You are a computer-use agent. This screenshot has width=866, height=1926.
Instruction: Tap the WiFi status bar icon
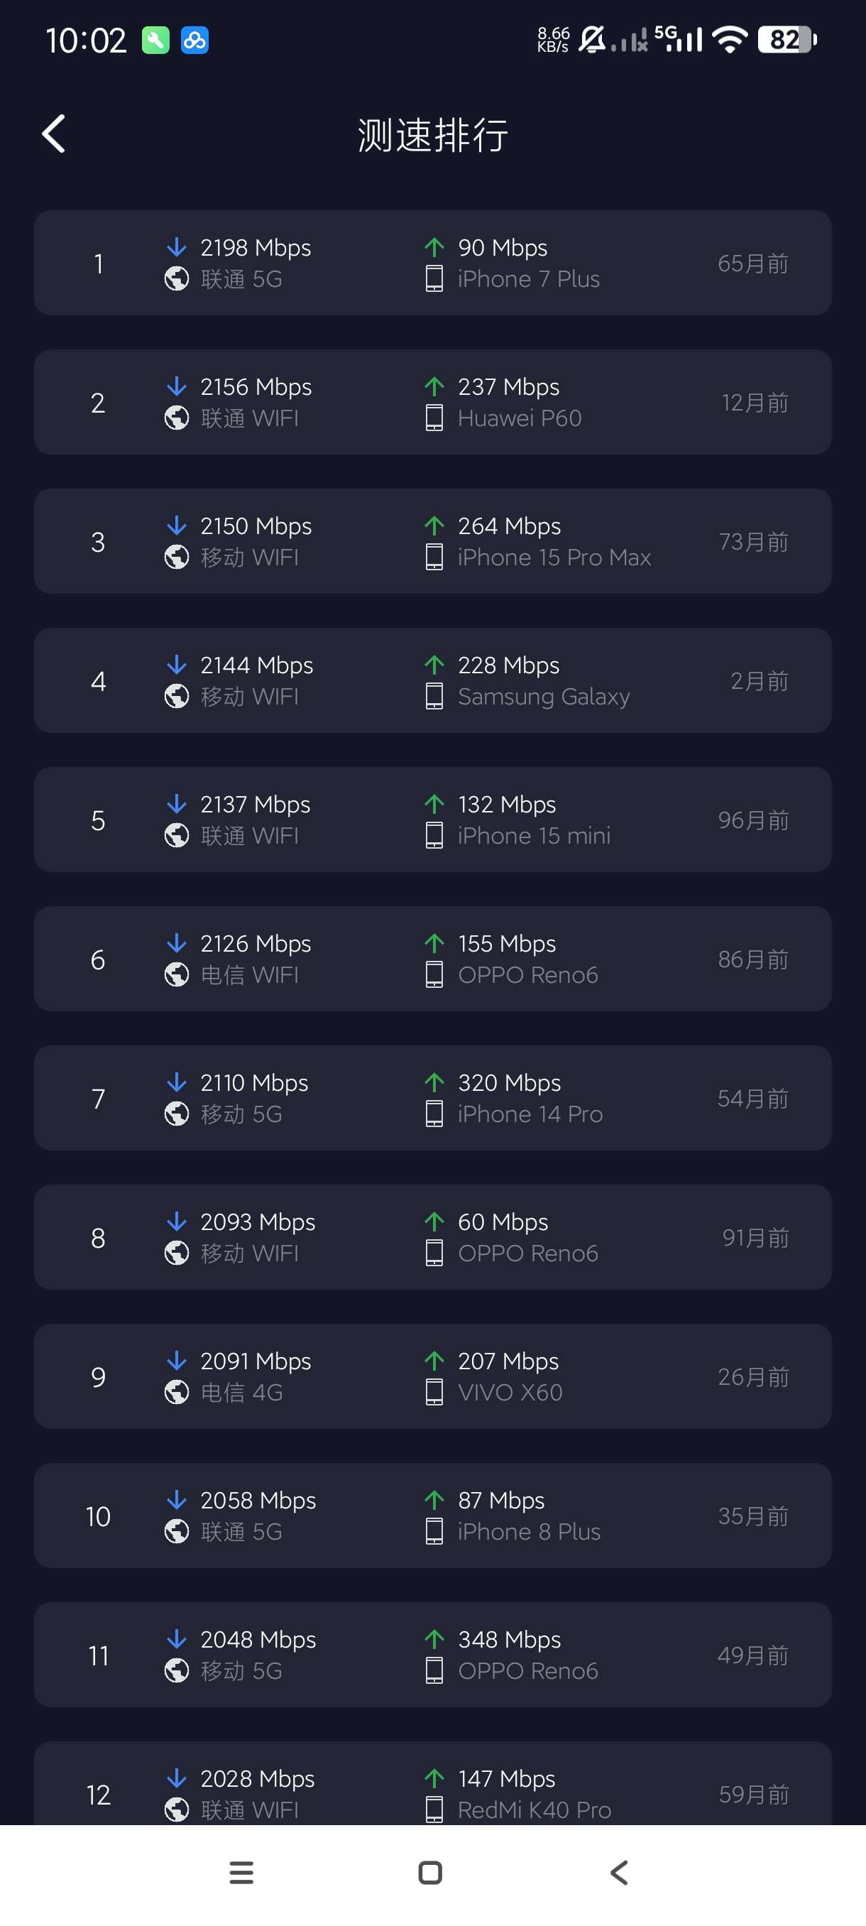tap(729, 39)
